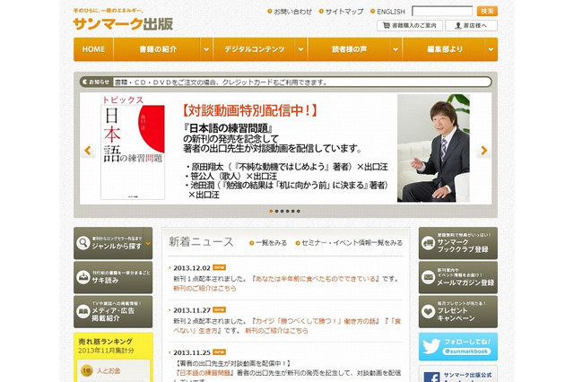The height and width of the screenshot is (382, 574).
Task: Open the 書籍の紹介 menu item
Action: 158,49
